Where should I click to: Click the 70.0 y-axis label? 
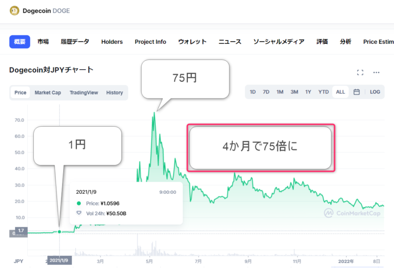19,120
